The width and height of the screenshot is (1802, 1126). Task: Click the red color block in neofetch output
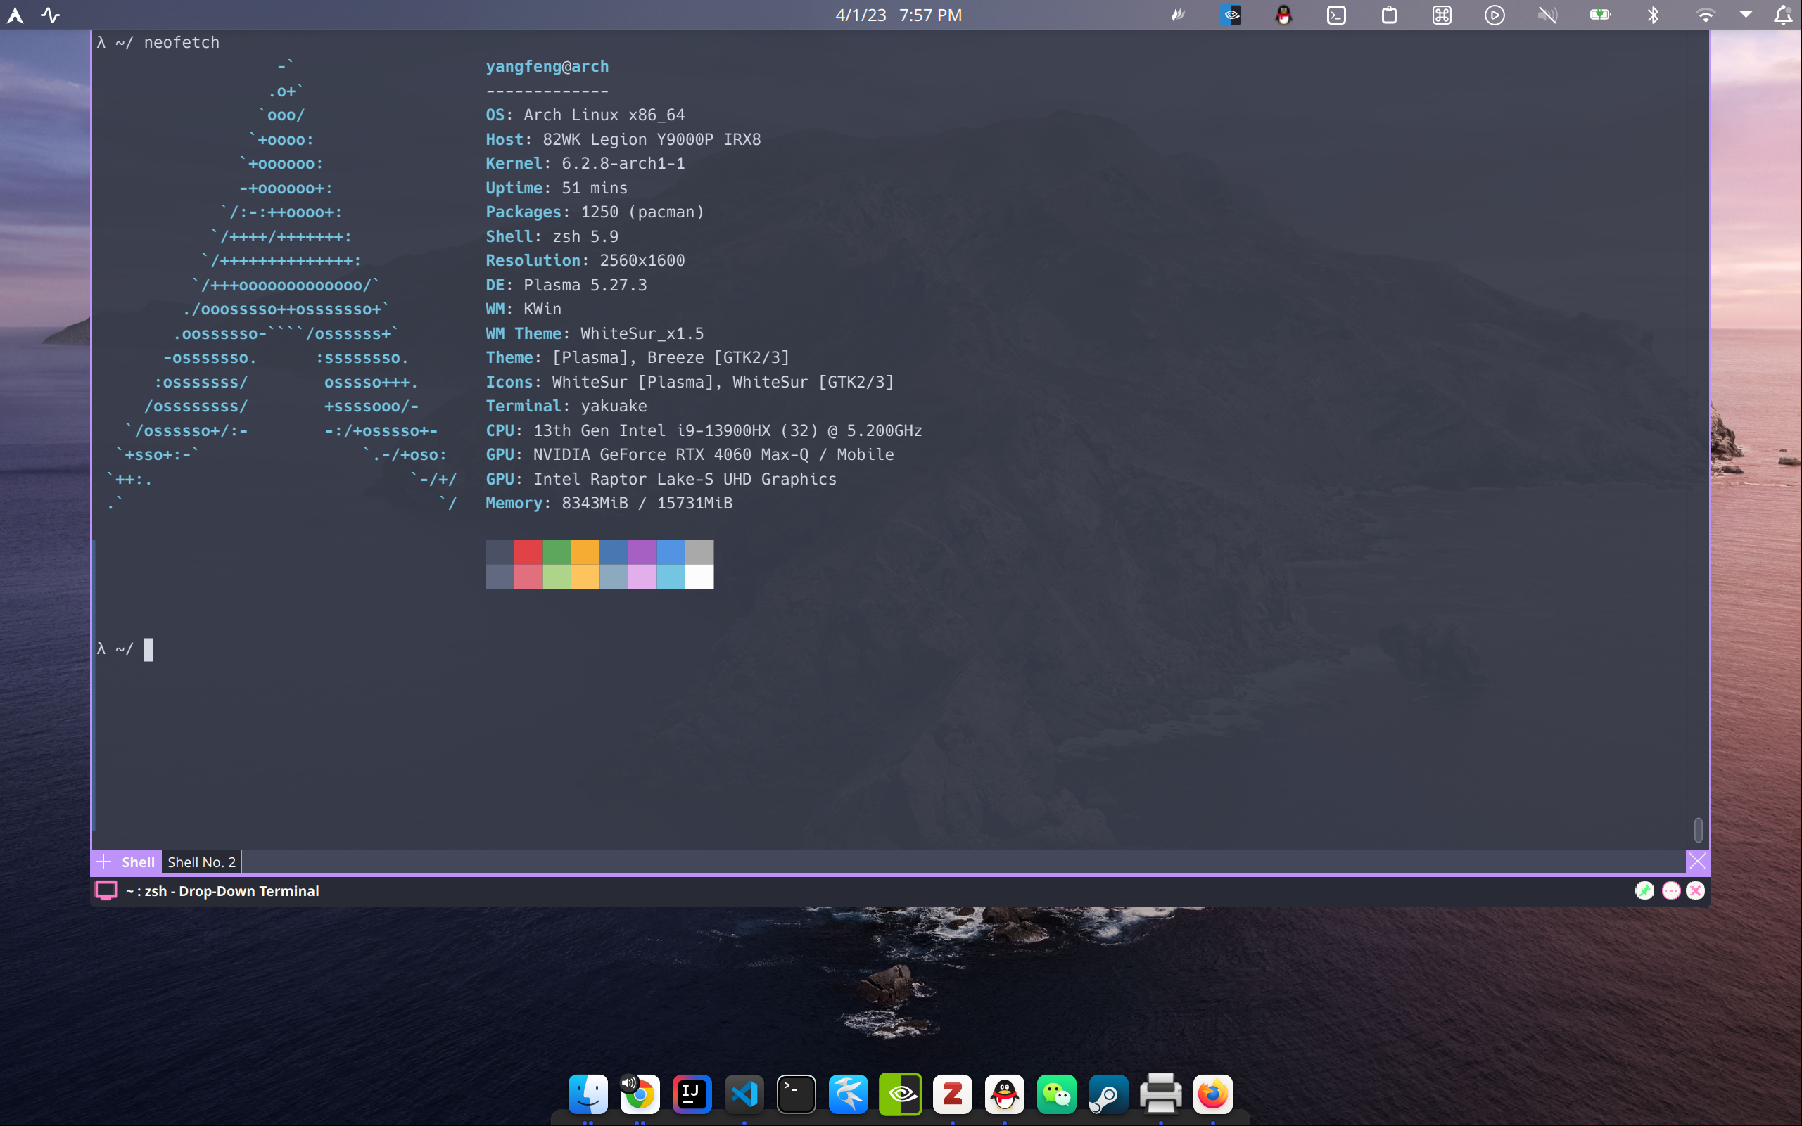point(528,552)
